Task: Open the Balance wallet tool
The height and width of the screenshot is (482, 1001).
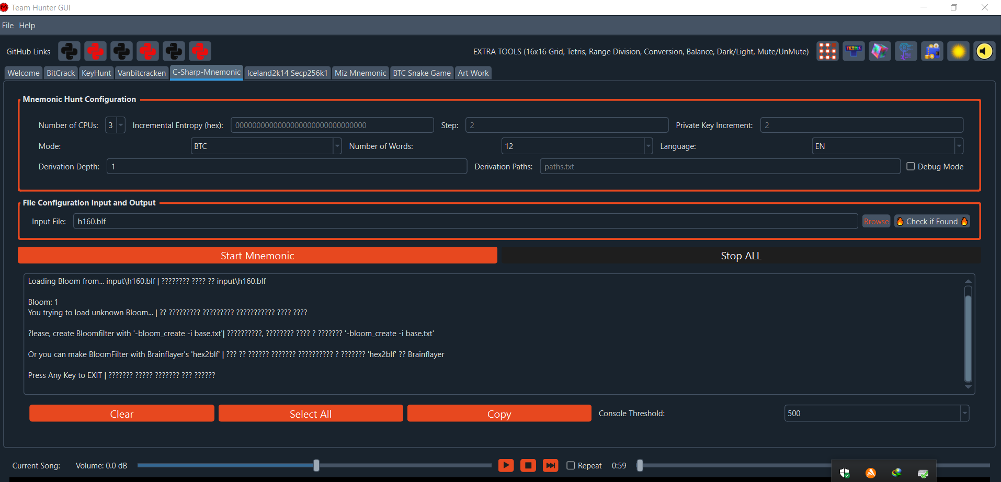Action: [932, 51]
